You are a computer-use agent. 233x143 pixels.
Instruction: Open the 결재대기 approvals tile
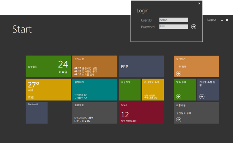tap(95, 90)
